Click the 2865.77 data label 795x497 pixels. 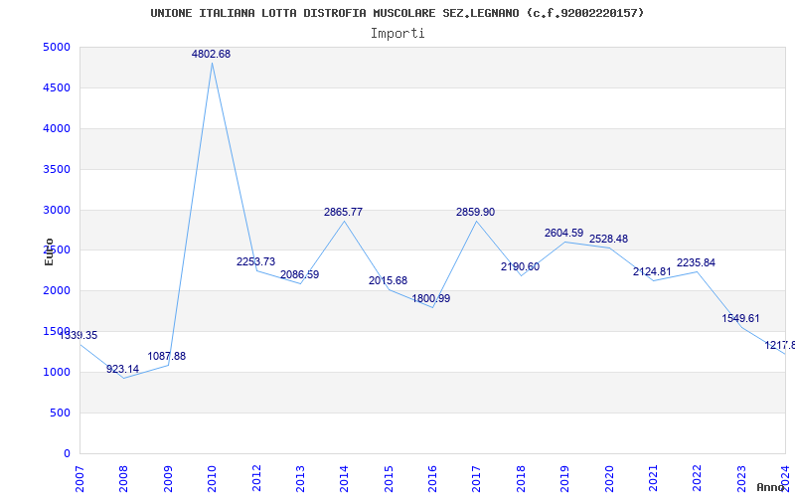click(x=343, y=212)
